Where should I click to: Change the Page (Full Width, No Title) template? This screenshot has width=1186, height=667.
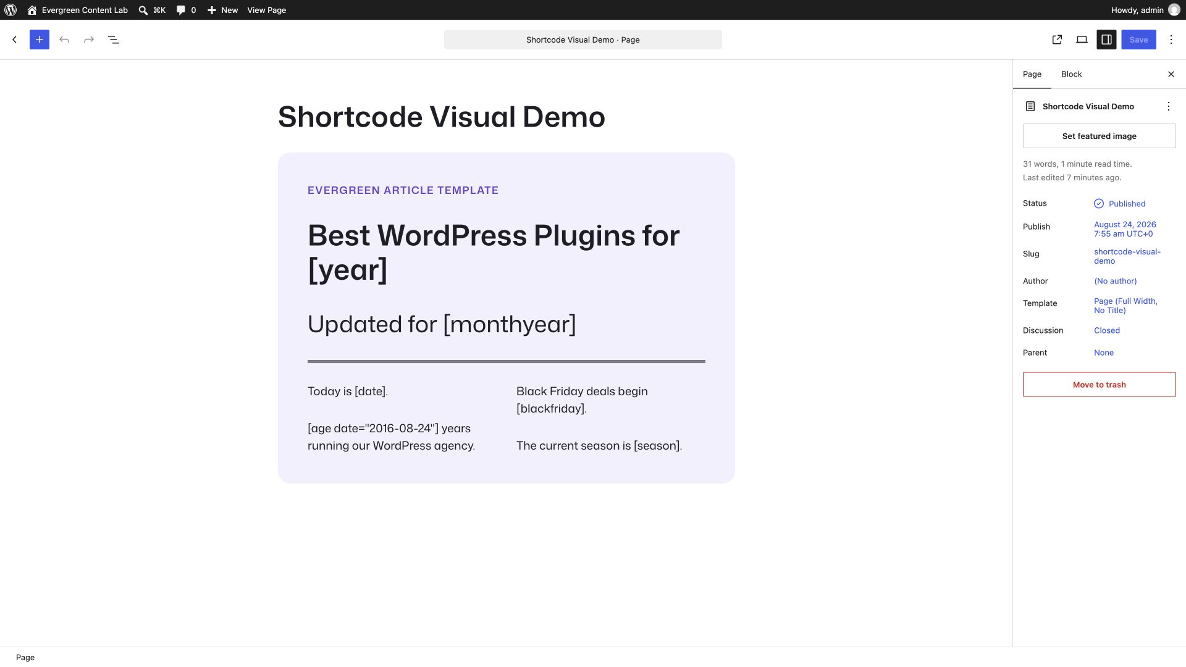(1125, 306)
